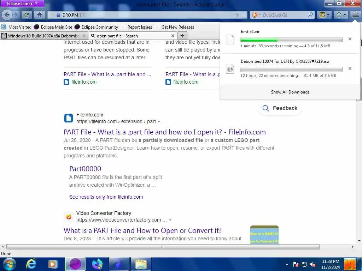Click the DuckDuckGo search input field
Viewport: 362px width, 271px height.
pyautogui.click(x=283, y=15)
